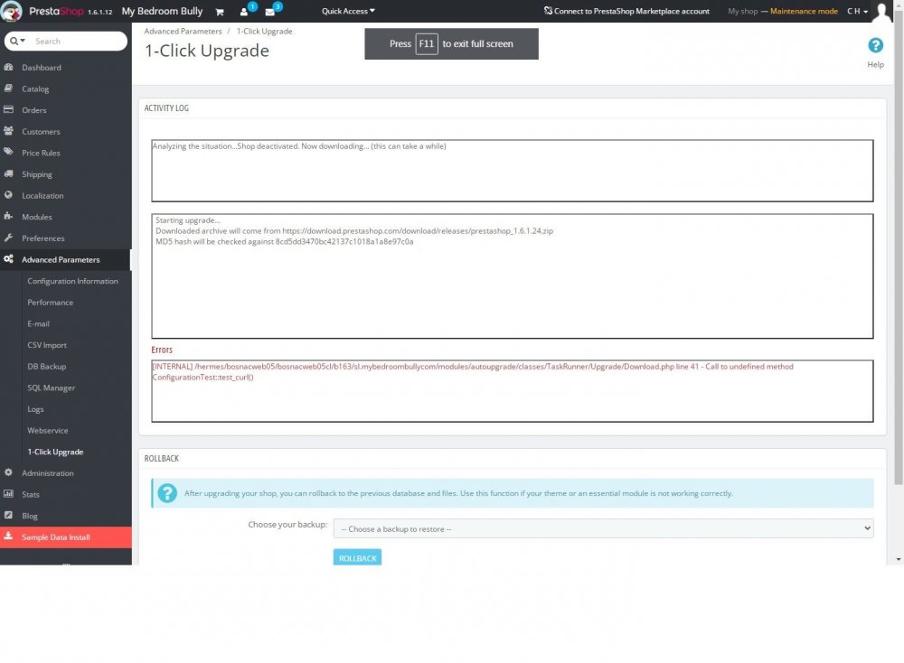This screenshot has height=663, width=904.
Task: Open the Choose a backup dropdown
Action: pyautogui.click(x=603, y=528)
